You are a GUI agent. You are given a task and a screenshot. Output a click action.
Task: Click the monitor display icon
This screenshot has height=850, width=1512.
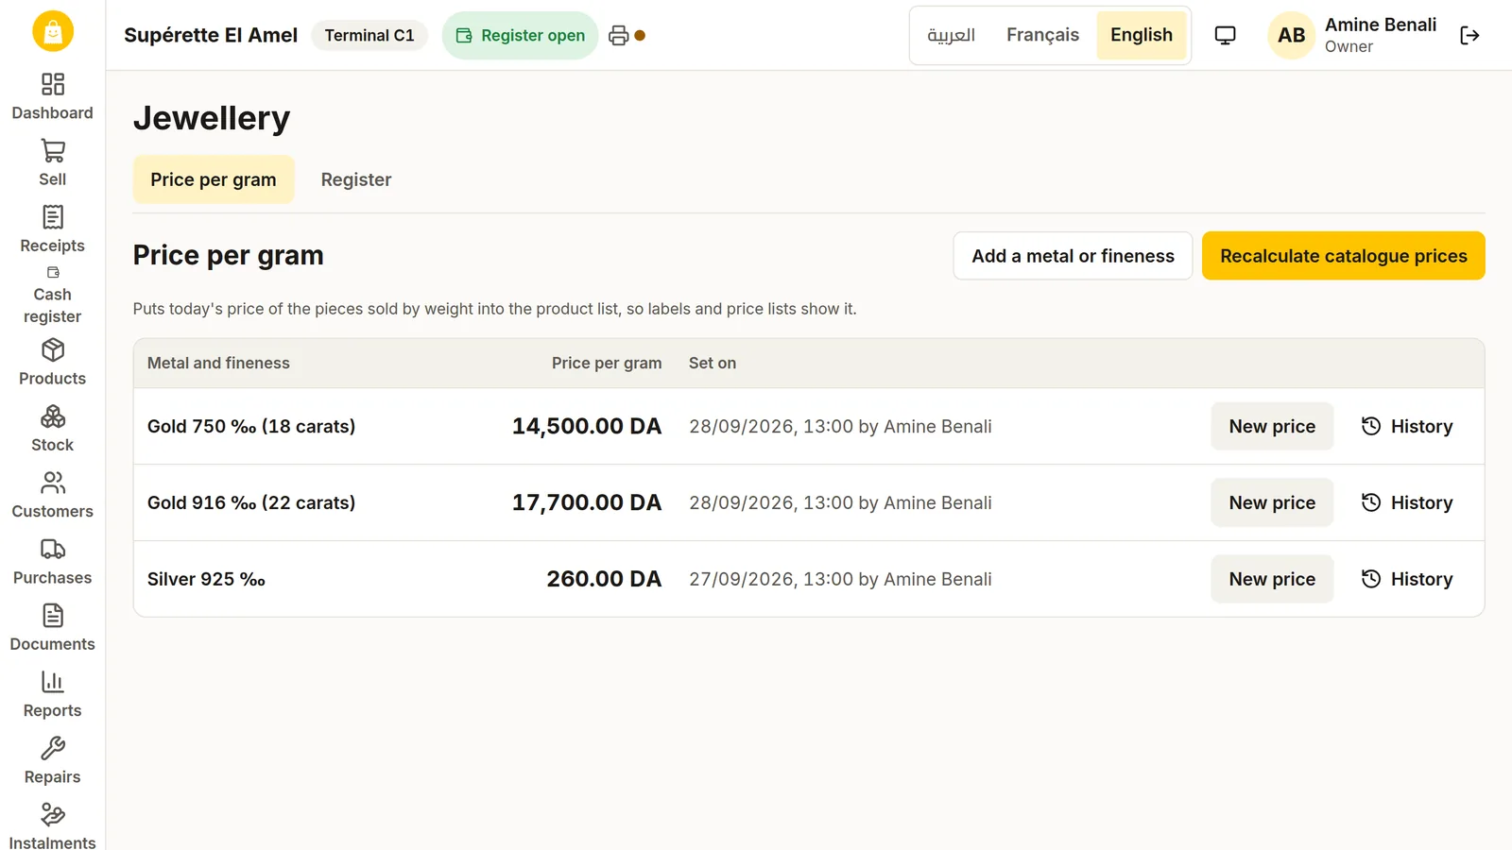pos(1225,36)
